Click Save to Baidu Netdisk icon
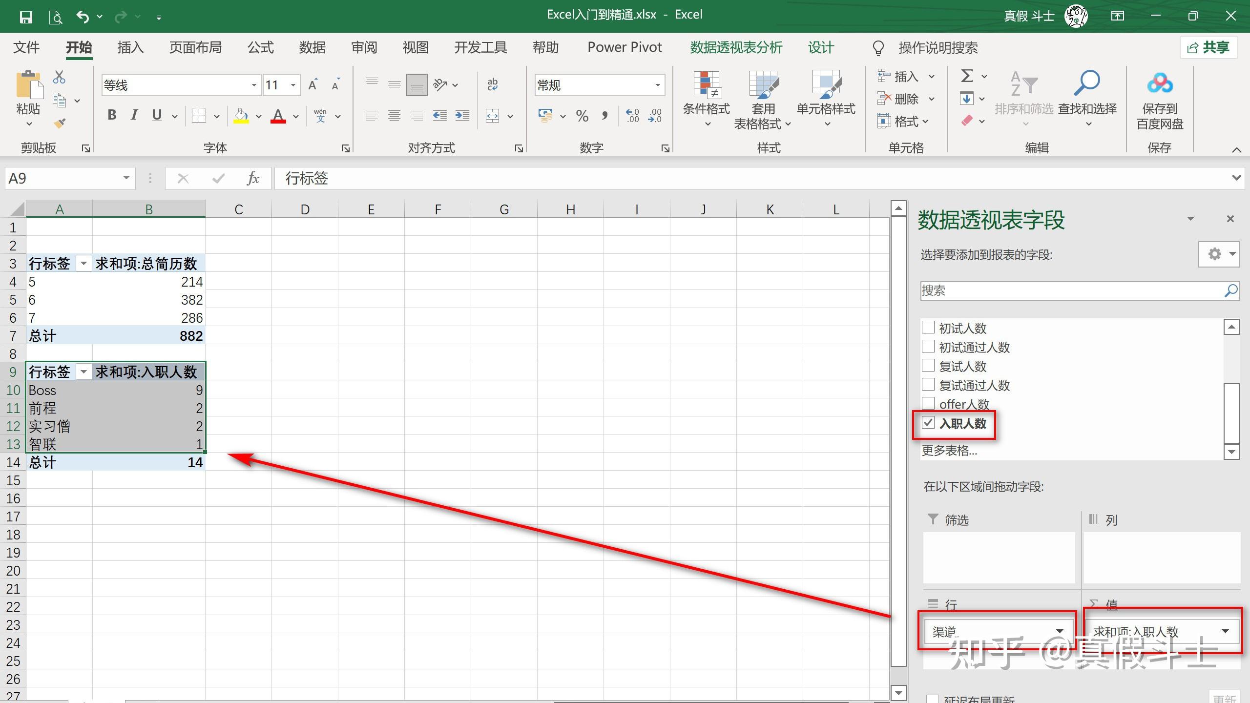 click(1160, 84)
